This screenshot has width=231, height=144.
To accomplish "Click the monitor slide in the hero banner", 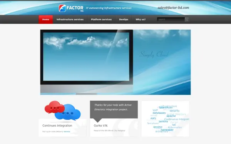I will [87, 62].
